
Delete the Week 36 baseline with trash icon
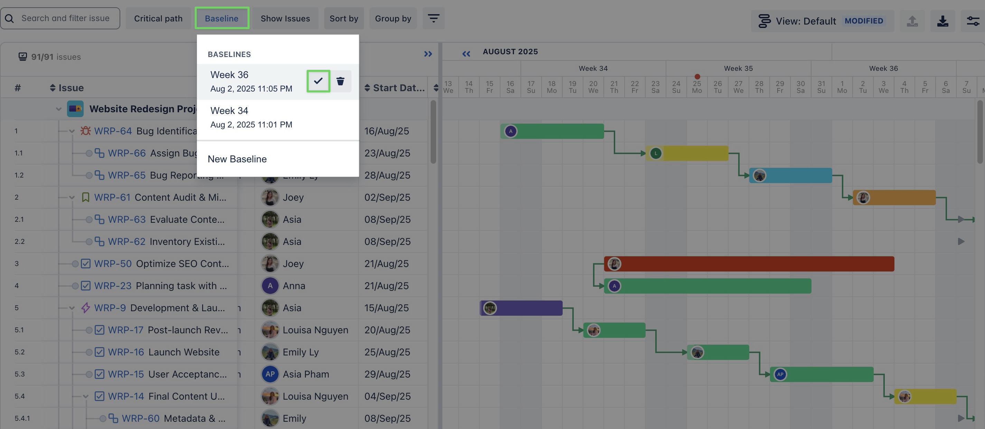pos(340,81)
